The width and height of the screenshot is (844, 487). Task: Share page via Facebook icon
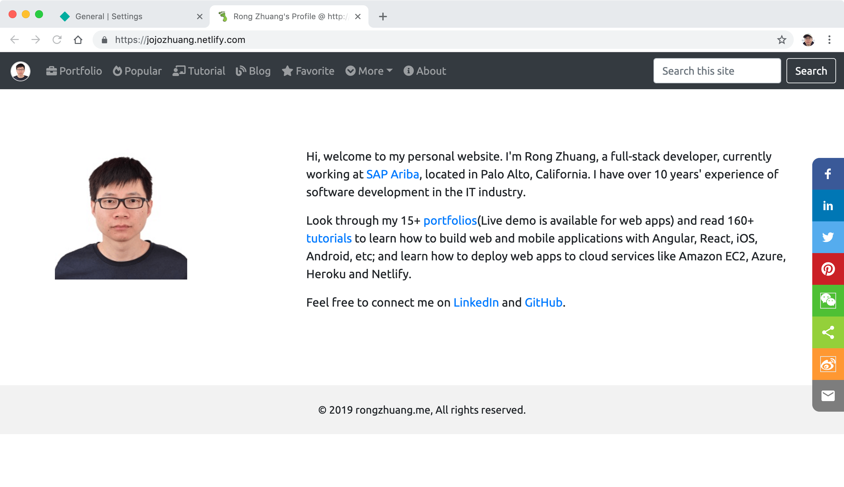(827, 174)
